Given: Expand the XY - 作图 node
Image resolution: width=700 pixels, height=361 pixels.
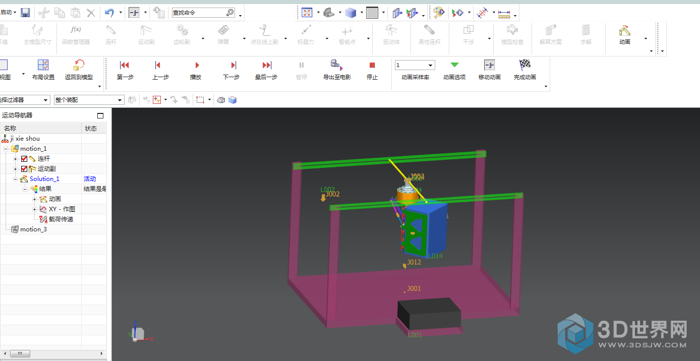Looking at the screenshot, I should pos(34,209).
